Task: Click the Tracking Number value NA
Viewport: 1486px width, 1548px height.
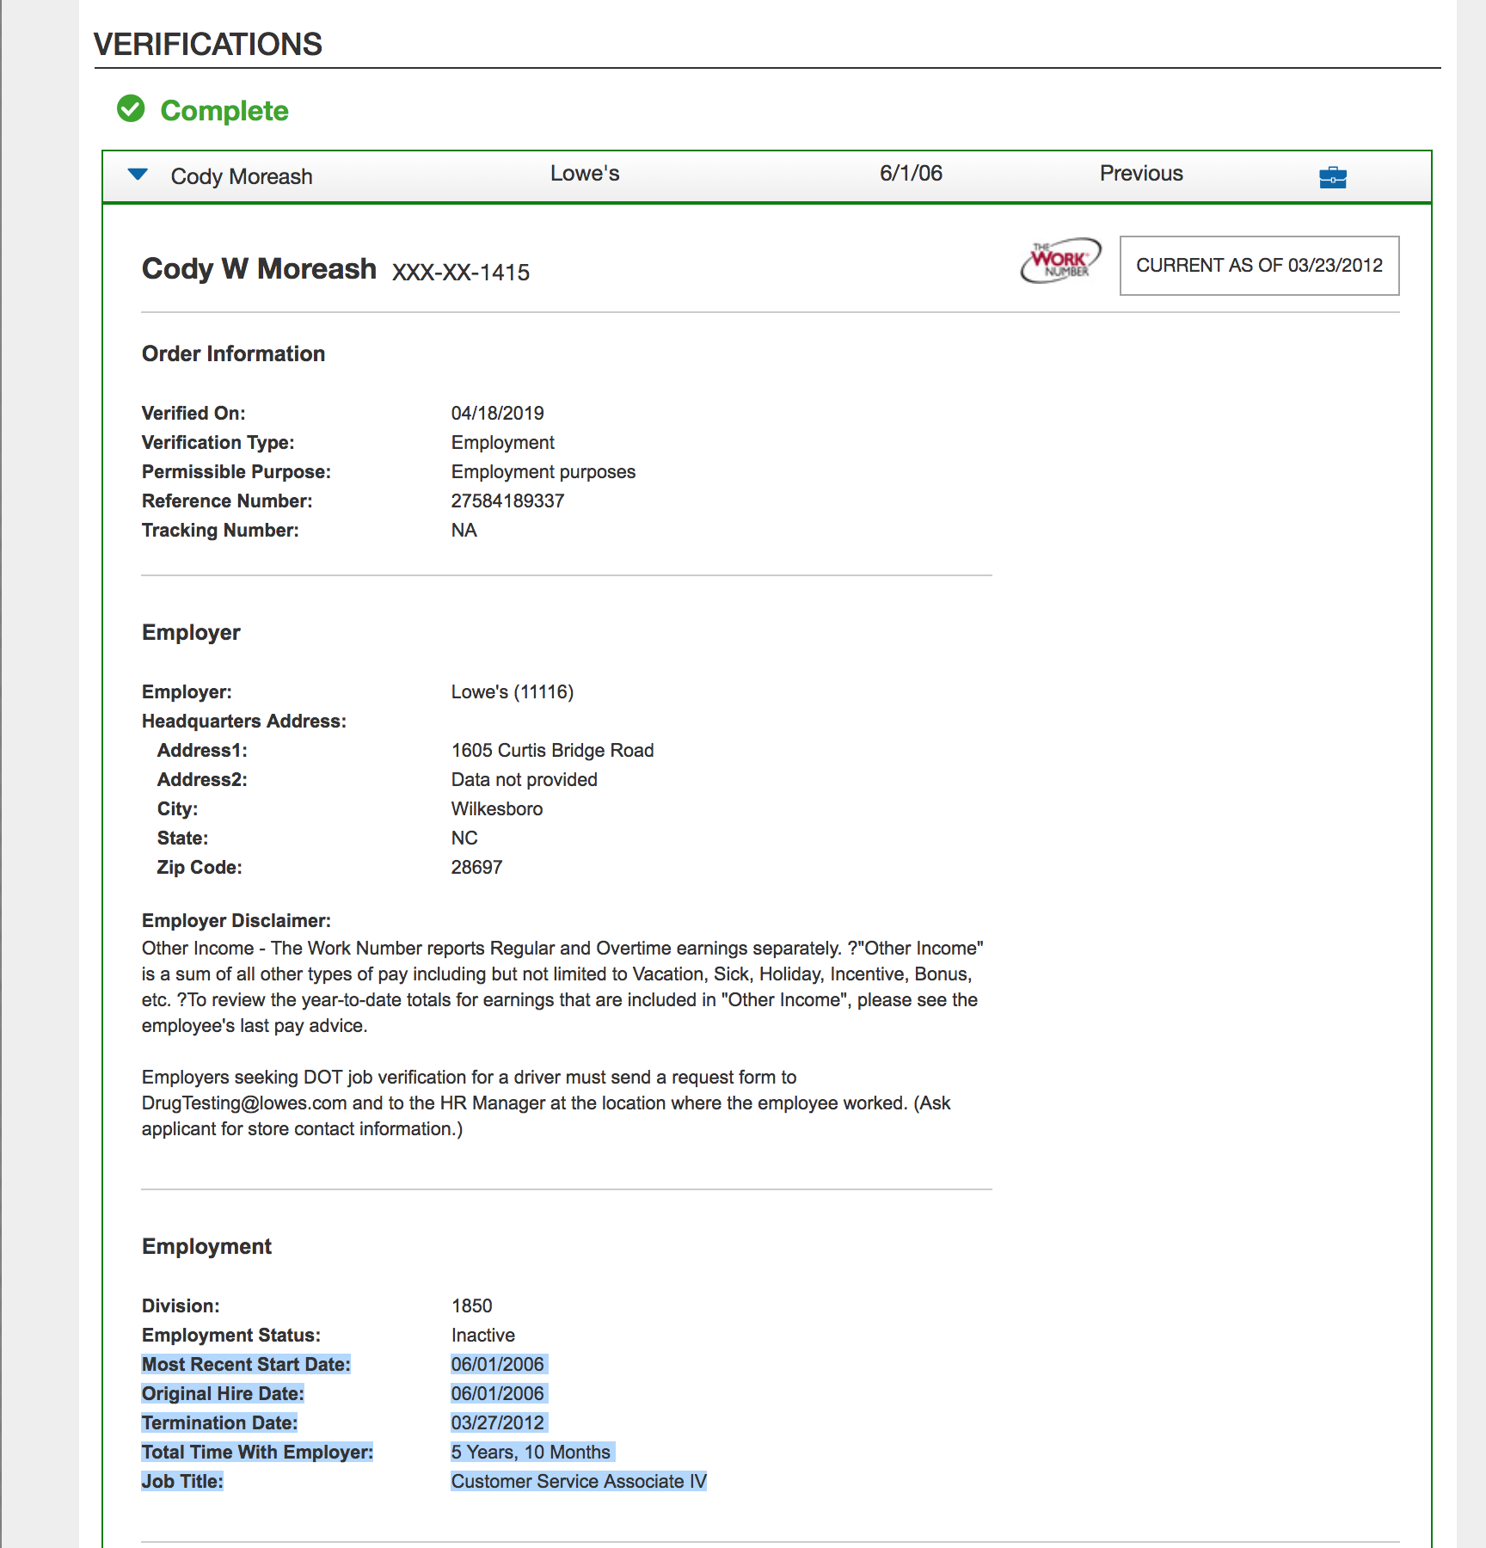Action: click(x=464, y=531)
